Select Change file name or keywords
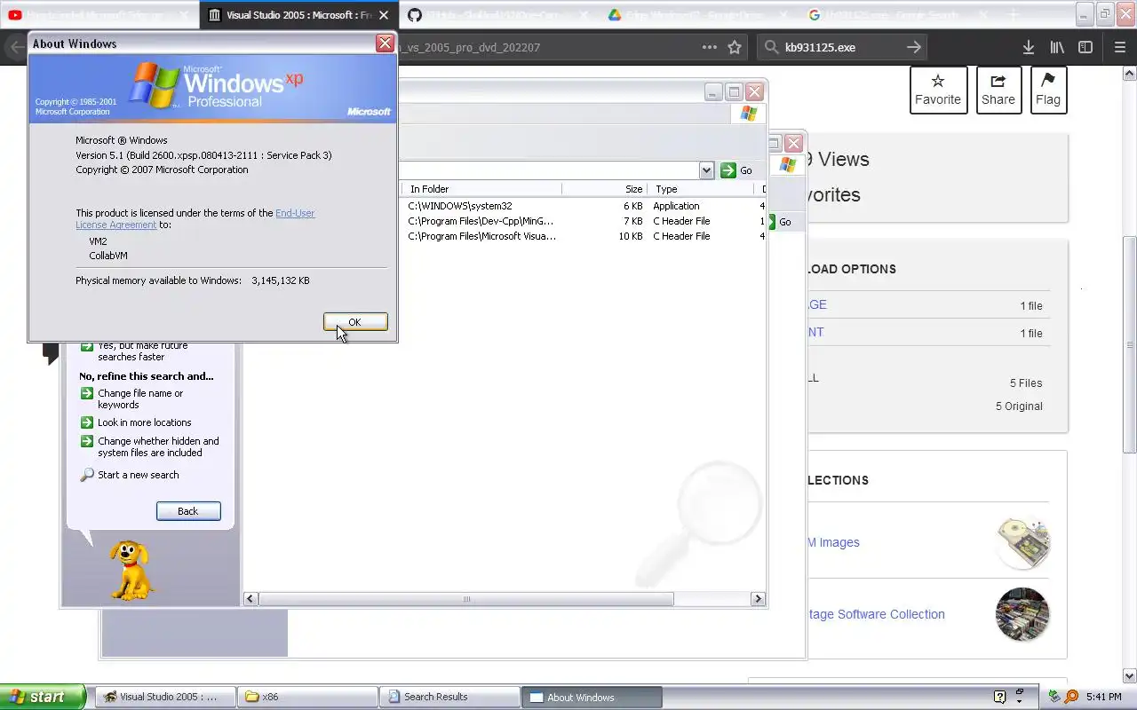1137x710 pixels. [140, 398]
